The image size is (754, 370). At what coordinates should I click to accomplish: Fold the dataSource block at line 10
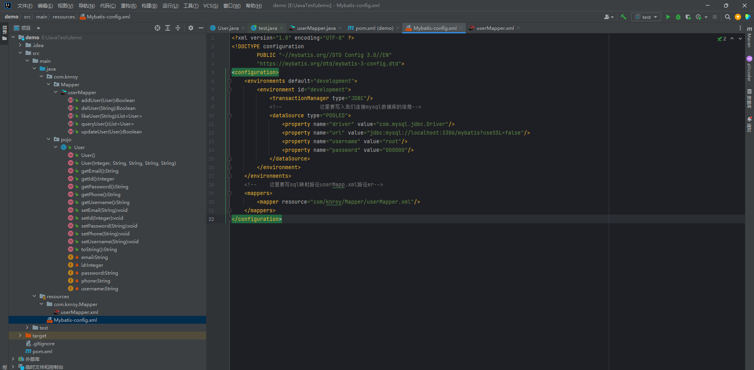pyautogui.click(x=229, y=116)
